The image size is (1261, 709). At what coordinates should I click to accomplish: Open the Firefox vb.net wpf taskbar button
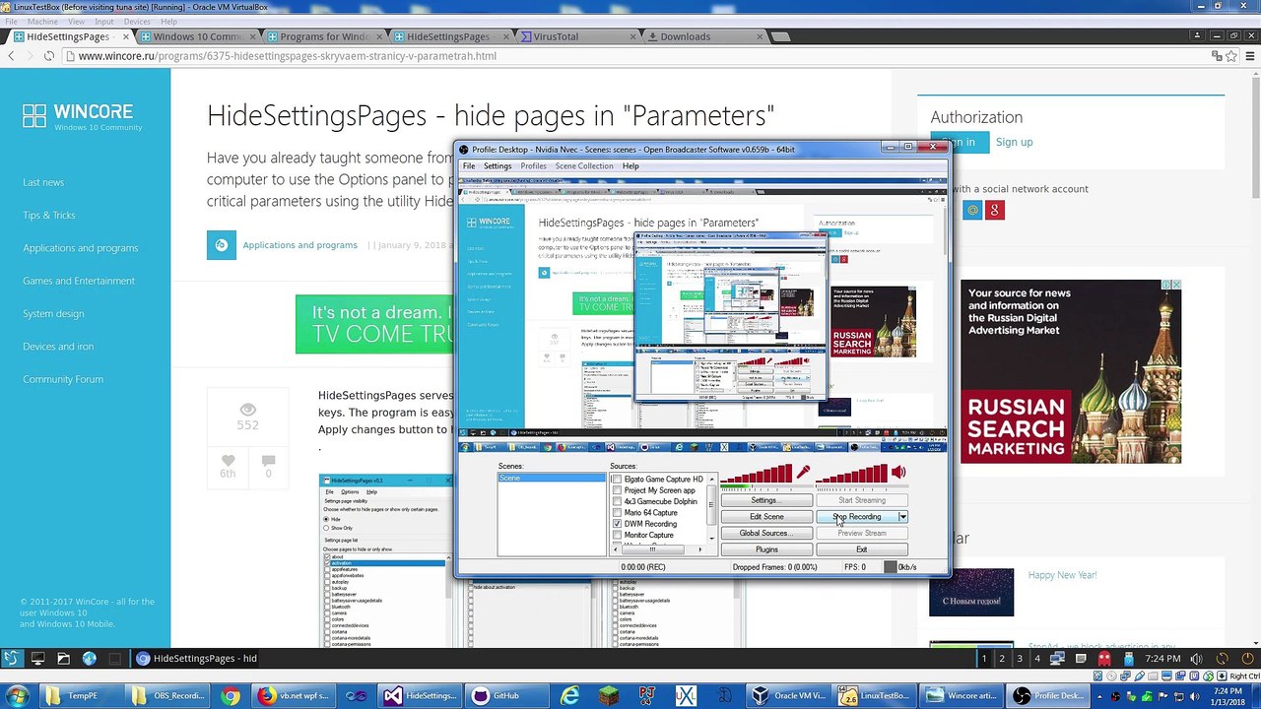point(294,695)
